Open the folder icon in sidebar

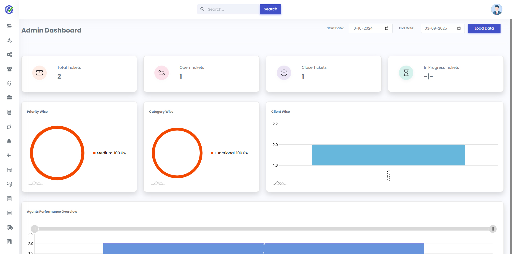(x=9, y=26)
